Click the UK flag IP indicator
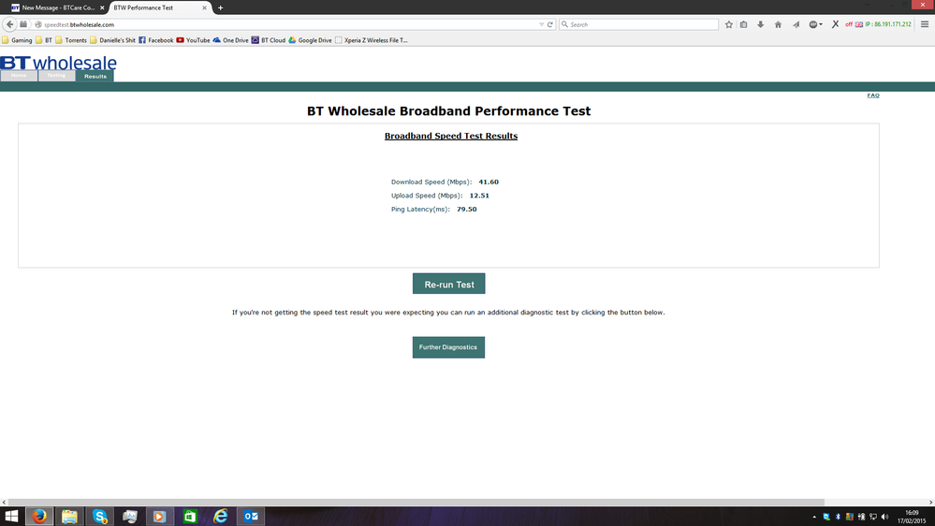This screenshot has height=526, width=935. [x=858, y=24]
